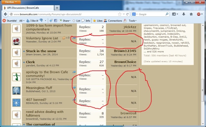Click the search magnifier icon
Screen dimensions: 206x127
(x=167, y=14)
